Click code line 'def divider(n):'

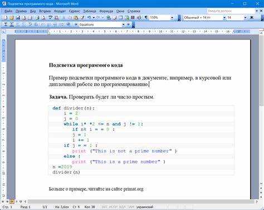74,108
